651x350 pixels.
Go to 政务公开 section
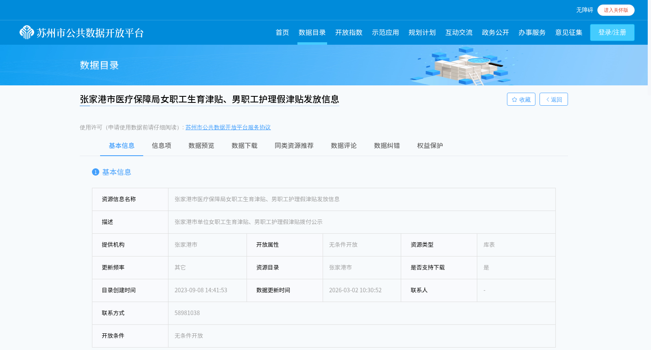pyautogui.click(x=495, y=33)
